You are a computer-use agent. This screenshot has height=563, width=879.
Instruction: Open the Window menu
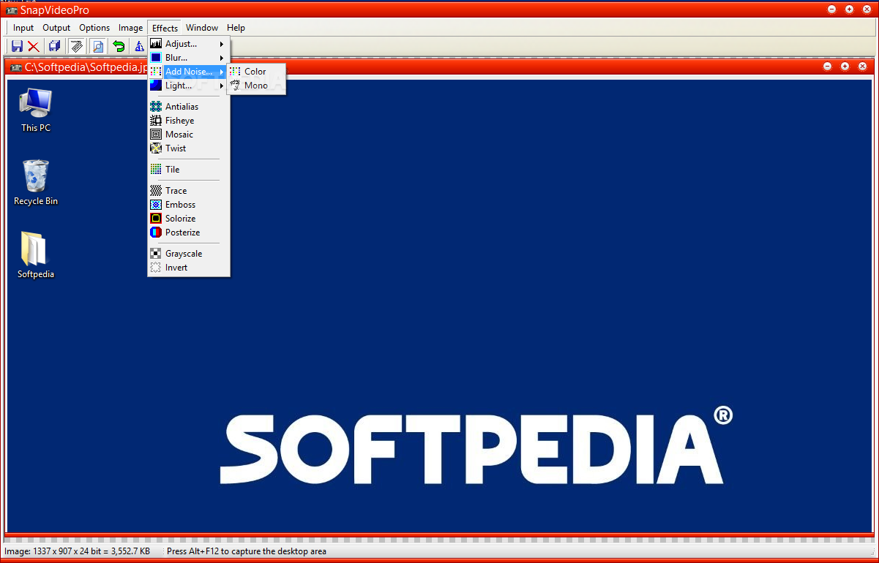coord(202,28)
